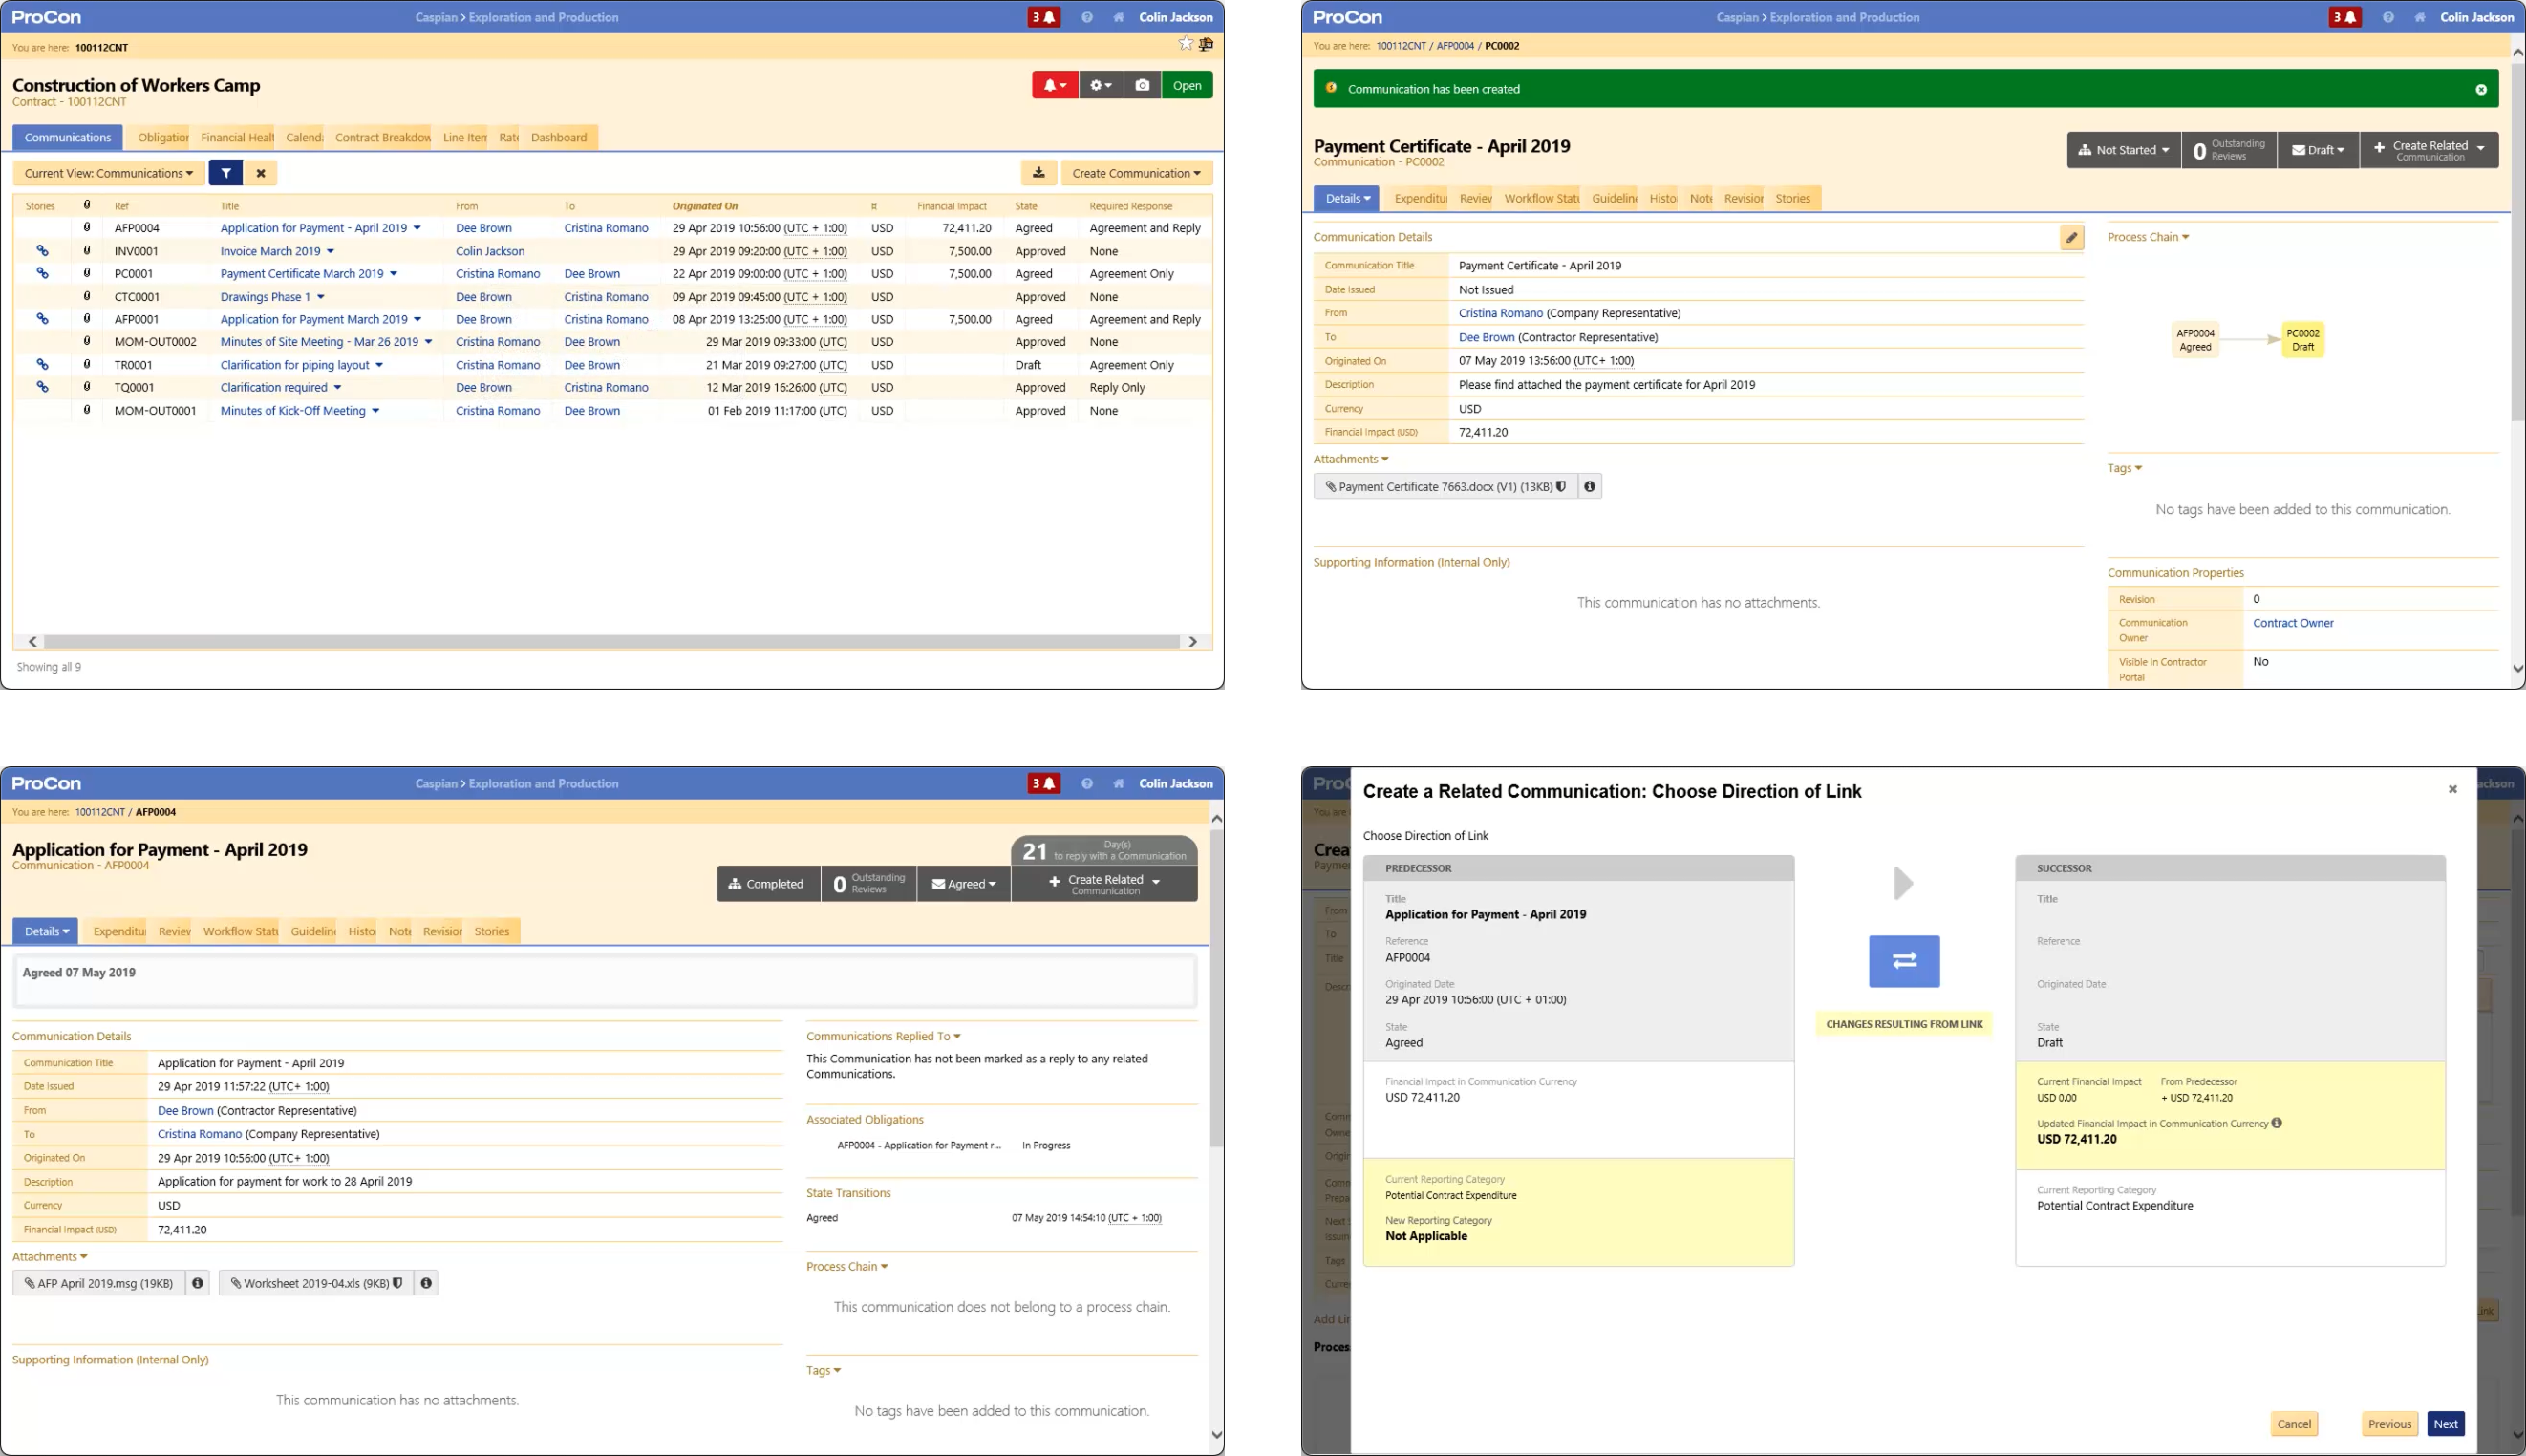Click info icon beside AFP April 2019.msg attachment
This screenshot has width=2526, height=1456.
tap(197, 1283)
